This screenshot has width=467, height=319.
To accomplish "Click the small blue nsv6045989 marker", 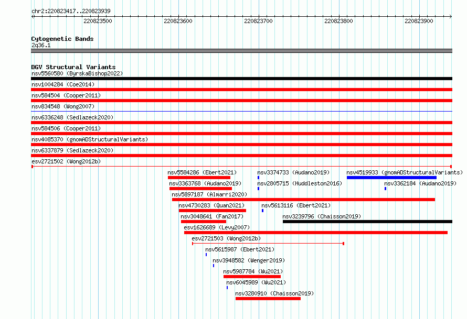I will (x=227, y=288).
